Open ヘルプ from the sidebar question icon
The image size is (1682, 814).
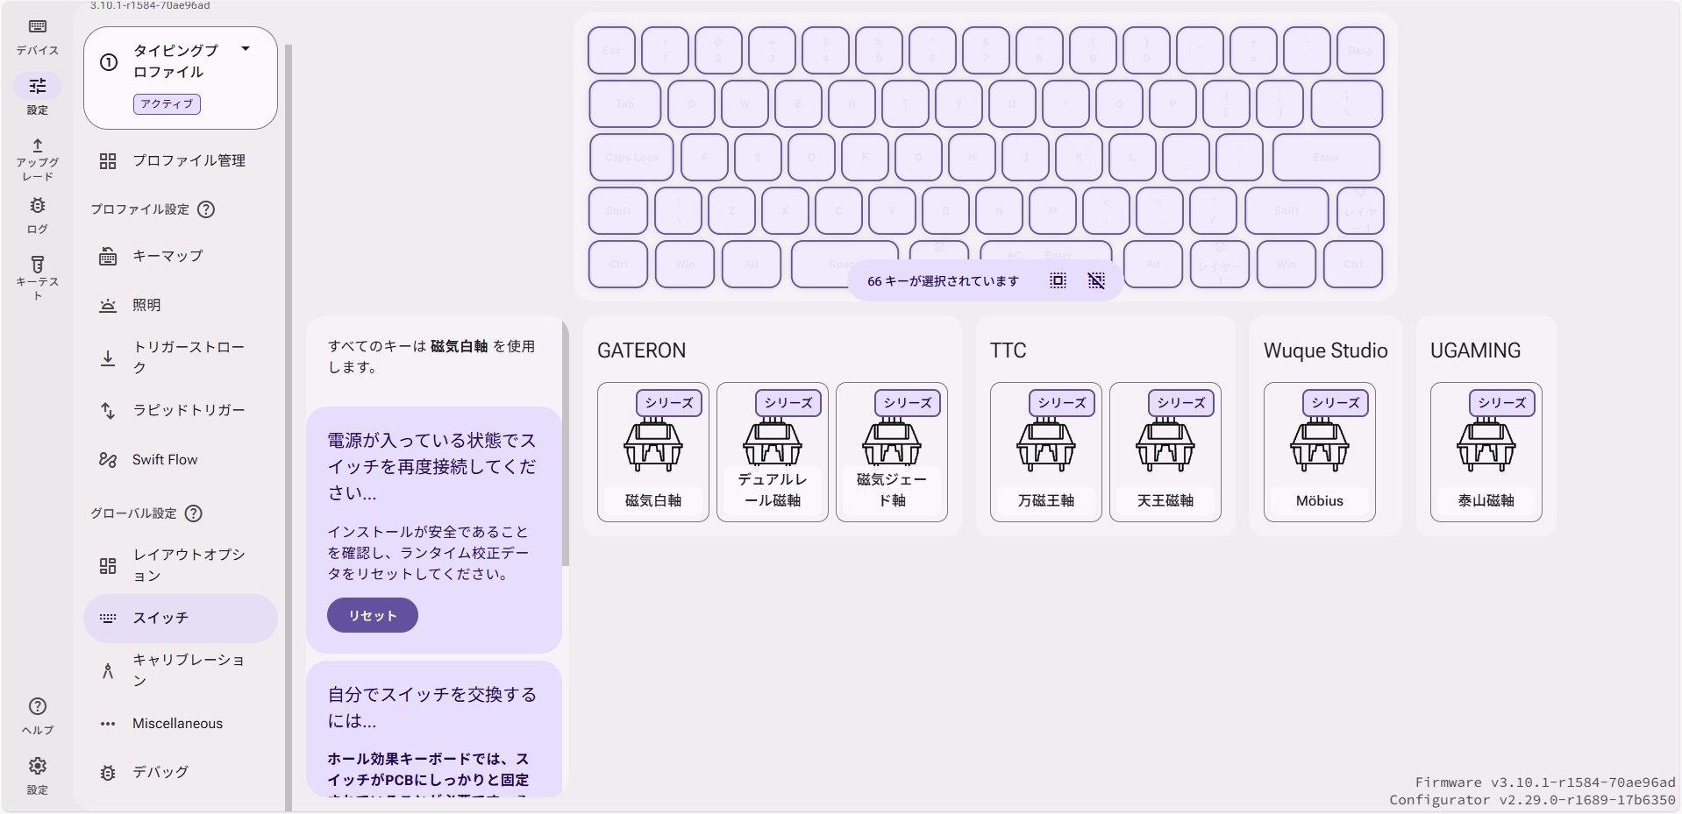click(36, 707)
